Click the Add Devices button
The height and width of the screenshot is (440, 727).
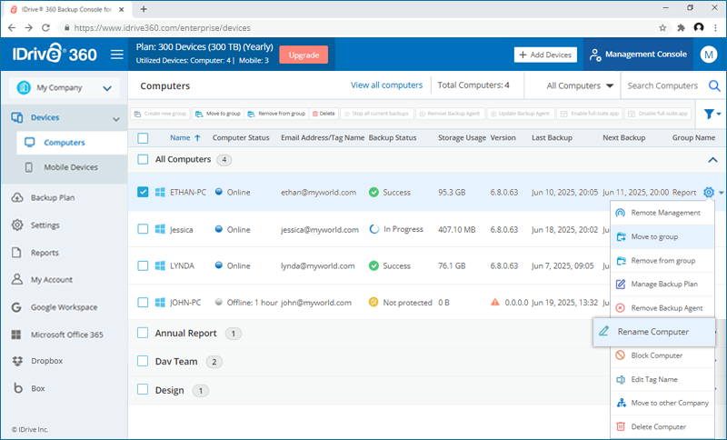tap(545, 55)
